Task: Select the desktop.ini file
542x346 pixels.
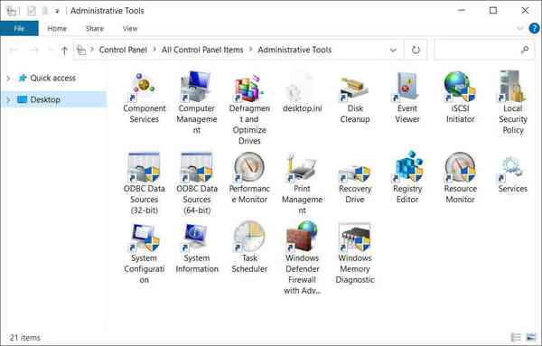Action: 302,87
